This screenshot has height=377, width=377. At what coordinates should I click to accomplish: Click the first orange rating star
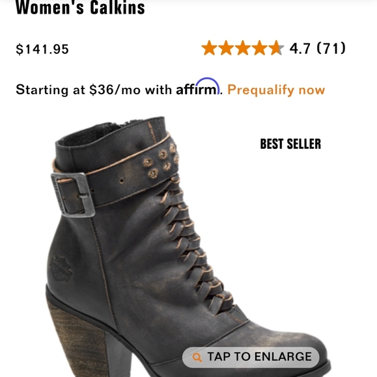tap(209, 48)
